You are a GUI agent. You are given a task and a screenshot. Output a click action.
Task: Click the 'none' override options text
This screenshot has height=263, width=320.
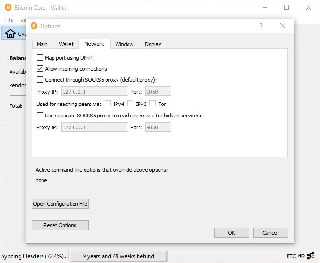tap(41, 180)
